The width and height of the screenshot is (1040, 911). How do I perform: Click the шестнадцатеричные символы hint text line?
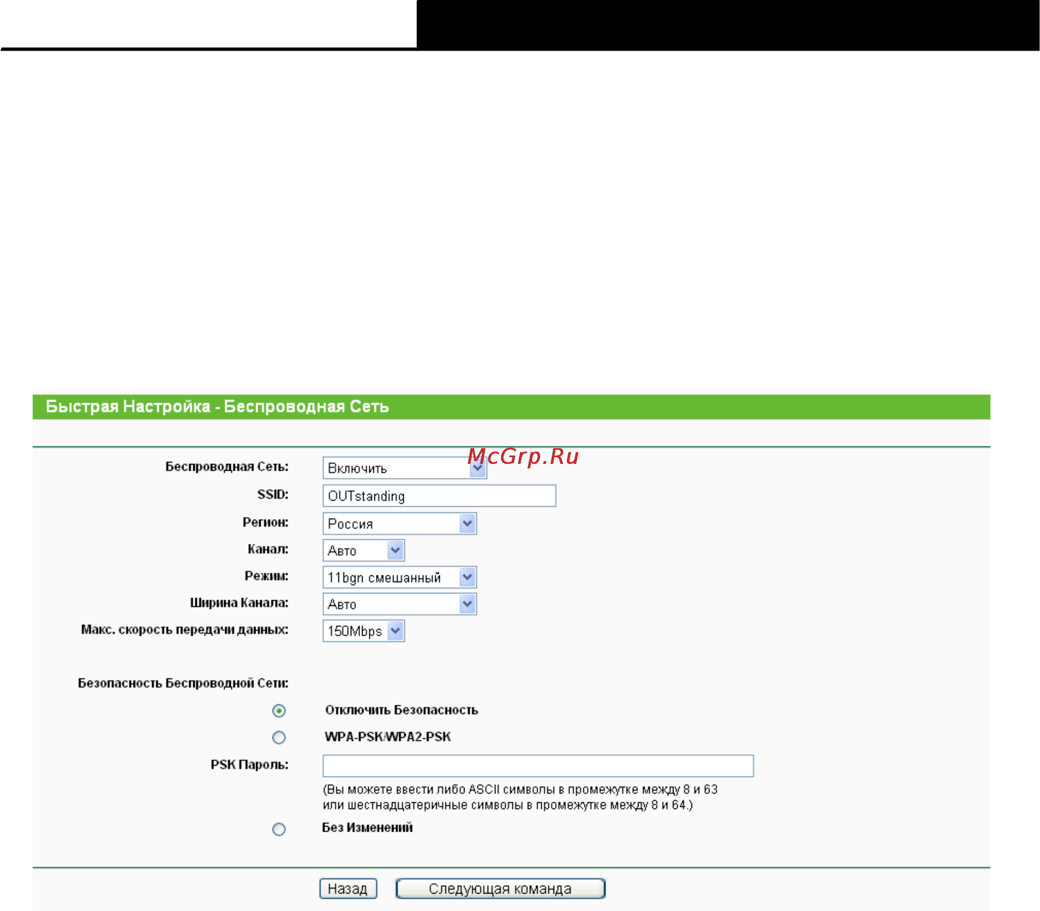click(x=507, y=805)
